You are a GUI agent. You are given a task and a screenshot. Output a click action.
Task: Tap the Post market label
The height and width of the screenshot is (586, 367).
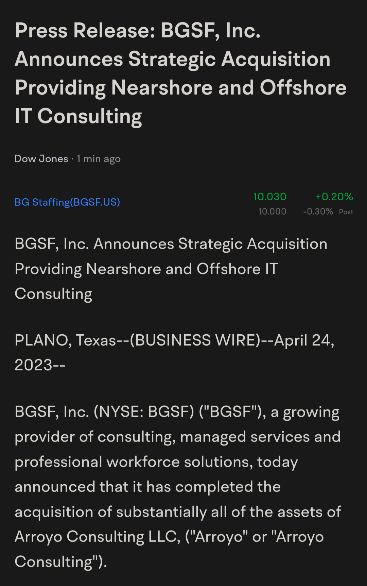346,212
